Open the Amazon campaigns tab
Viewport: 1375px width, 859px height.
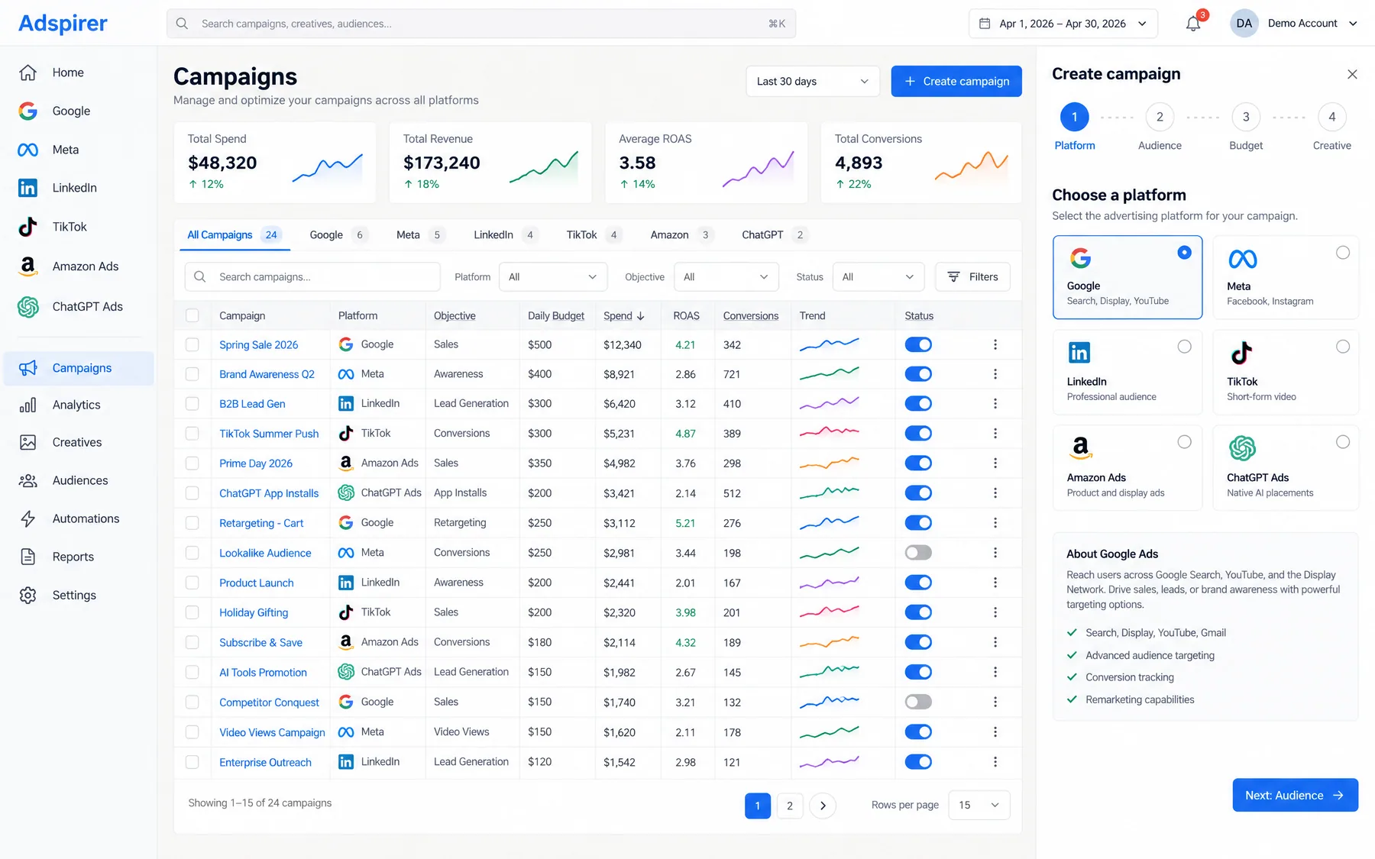coord(681,235)
